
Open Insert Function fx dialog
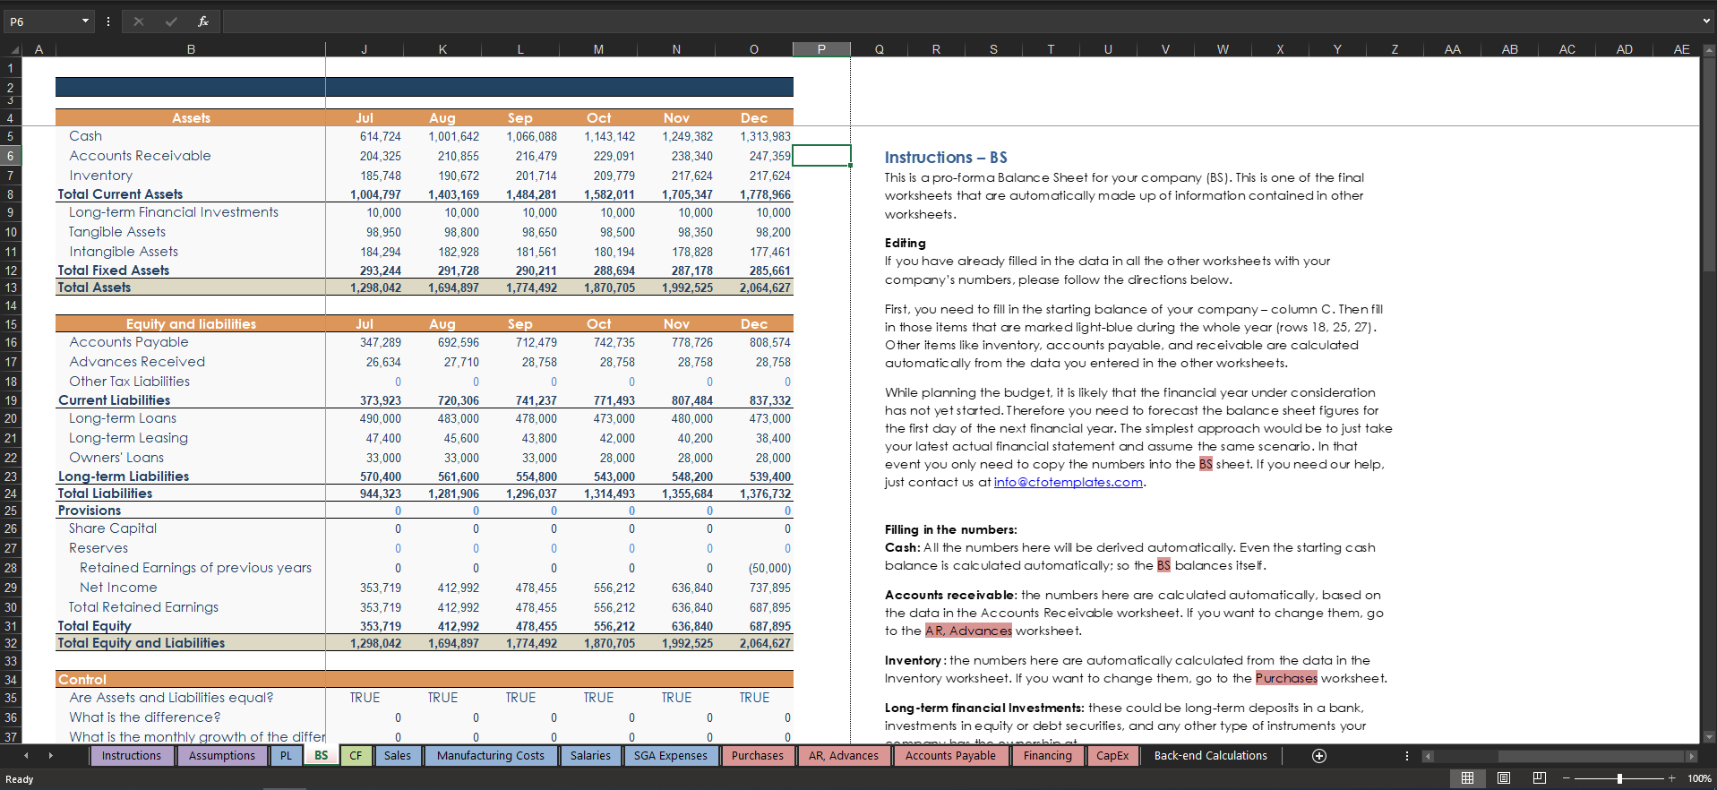coord(203,21)
